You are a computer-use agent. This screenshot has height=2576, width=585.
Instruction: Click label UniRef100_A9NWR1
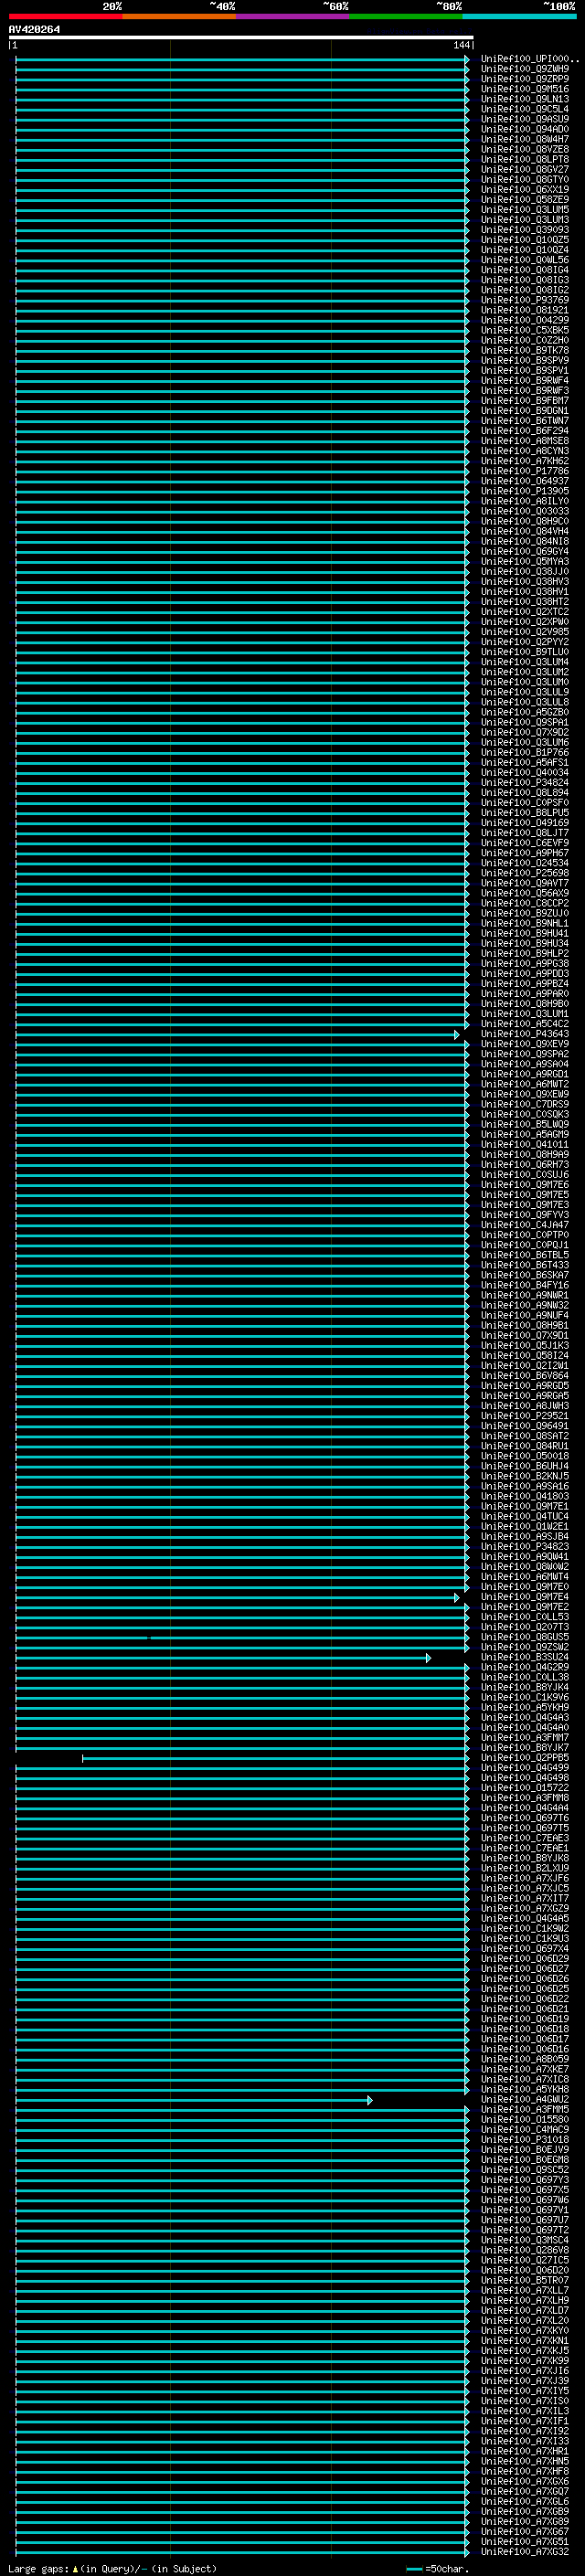(525, 1295)
